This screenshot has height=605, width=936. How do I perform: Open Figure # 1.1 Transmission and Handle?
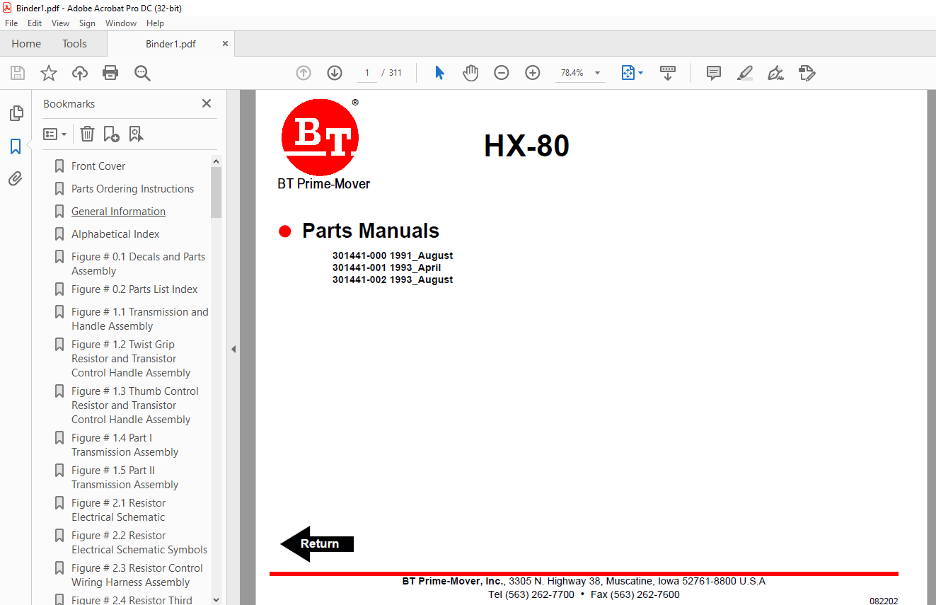pos(140,319)
